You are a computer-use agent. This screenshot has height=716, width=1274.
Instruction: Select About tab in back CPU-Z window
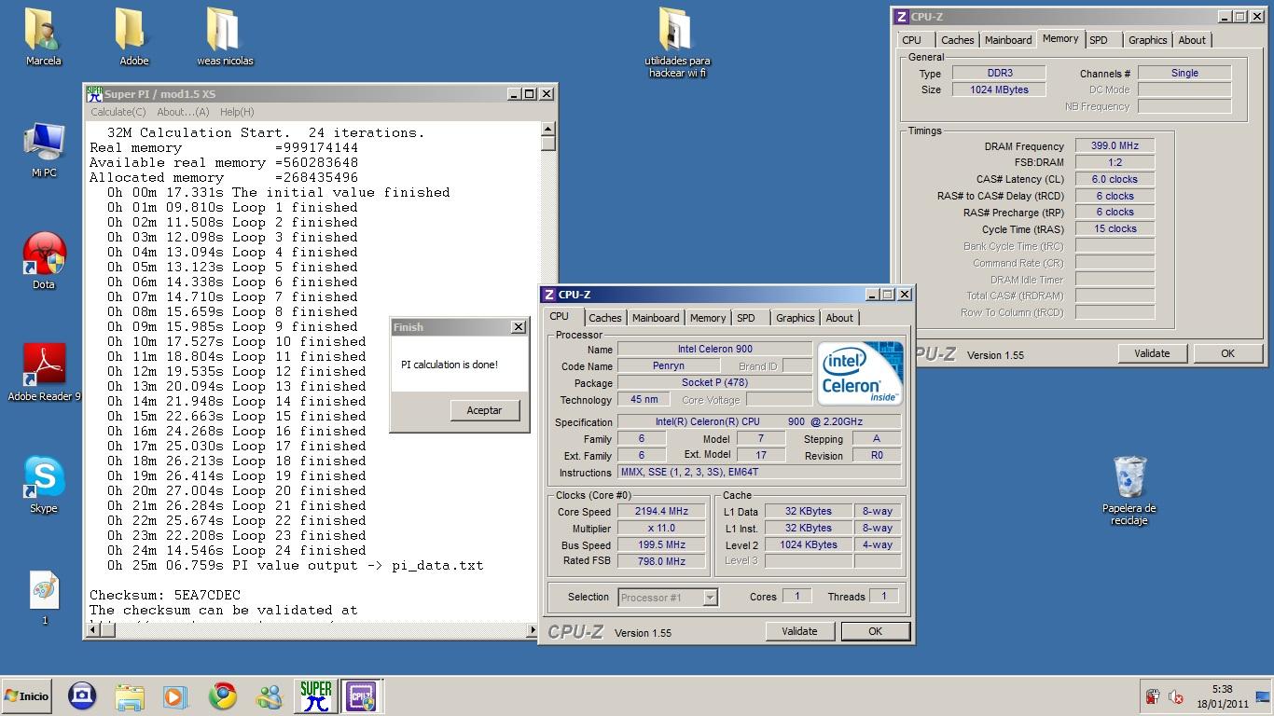[x=1192, y=40]
